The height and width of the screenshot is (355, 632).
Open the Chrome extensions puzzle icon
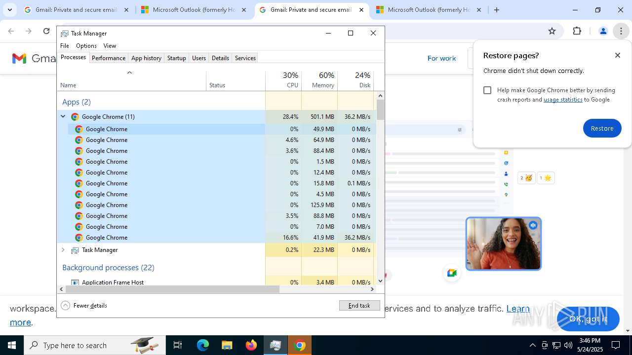pyautogui.click(x=577, y=31)
